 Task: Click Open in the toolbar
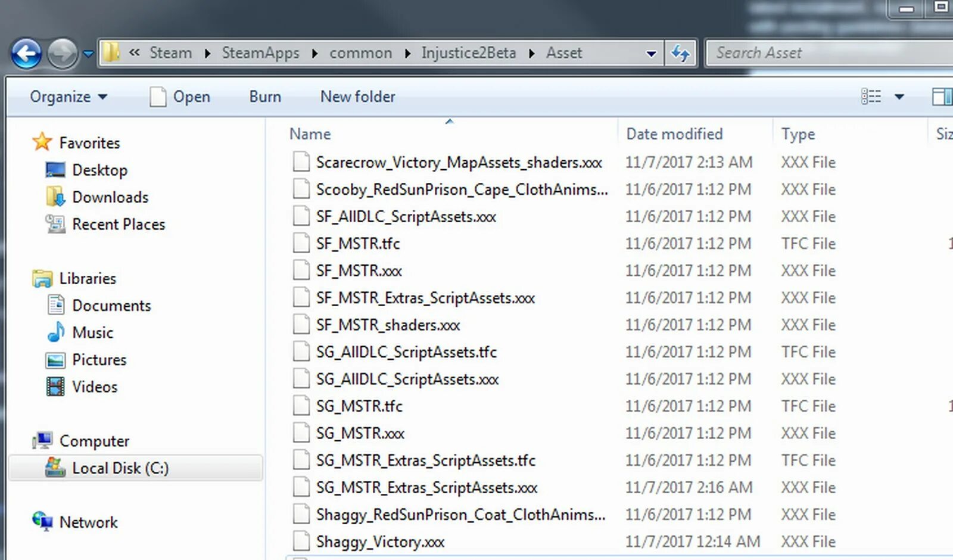pyautogui.click(x=192, y=97)
